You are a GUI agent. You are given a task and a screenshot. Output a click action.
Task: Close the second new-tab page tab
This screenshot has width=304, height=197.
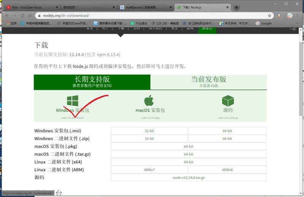[x=114, y=7]
